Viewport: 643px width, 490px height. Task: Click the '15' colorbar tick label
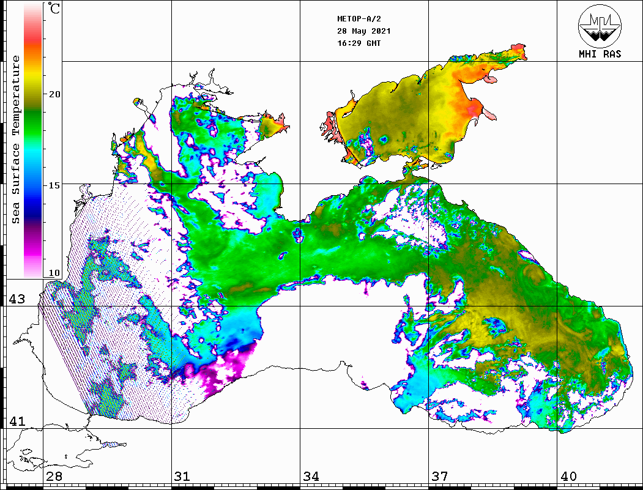[54, 185]
